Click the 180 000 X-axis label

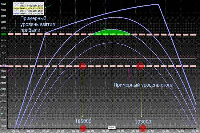[46, 131]
